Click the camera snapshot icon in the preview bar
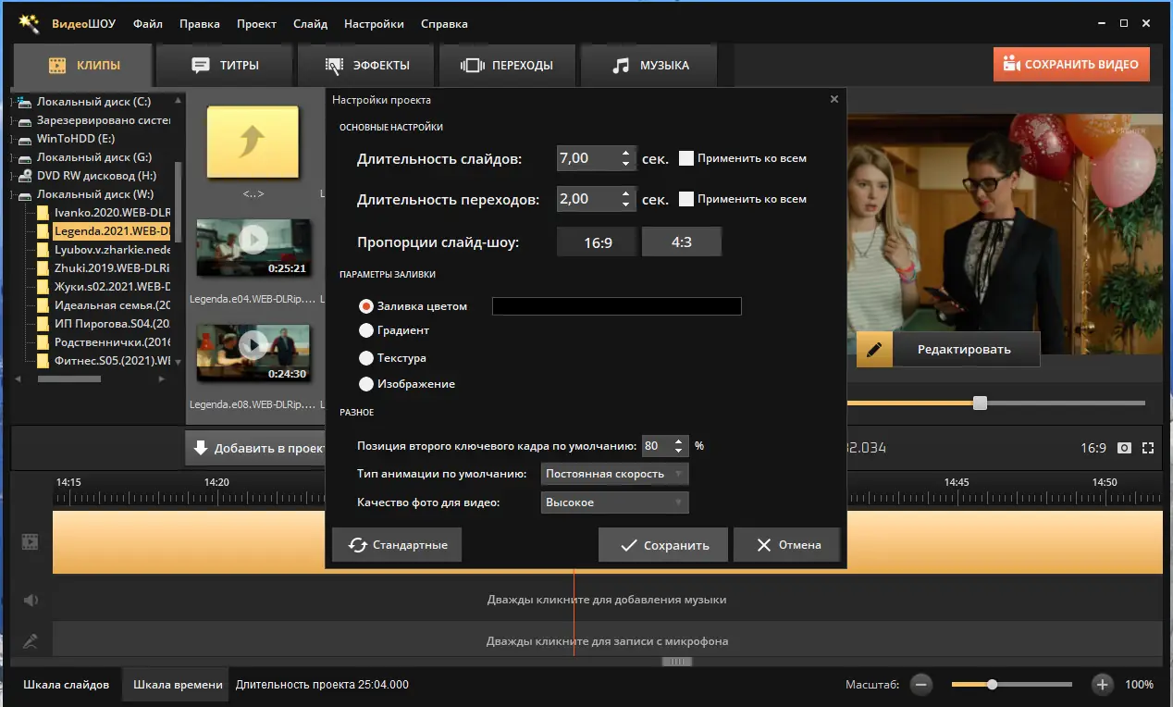This screenshot has width=1173, height=707. coord(1124,448)
